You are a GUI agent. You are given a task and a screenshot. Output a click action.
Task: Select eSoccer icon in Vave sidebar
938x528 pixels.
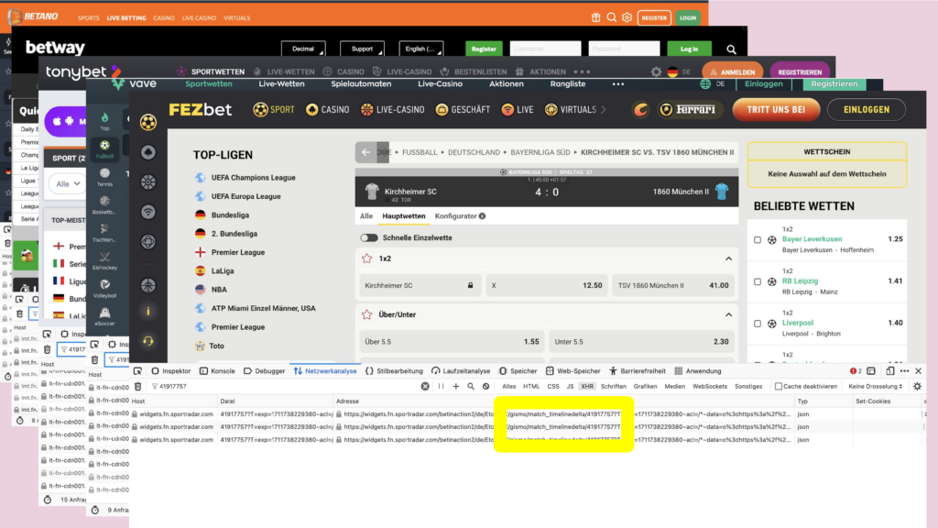104,316
